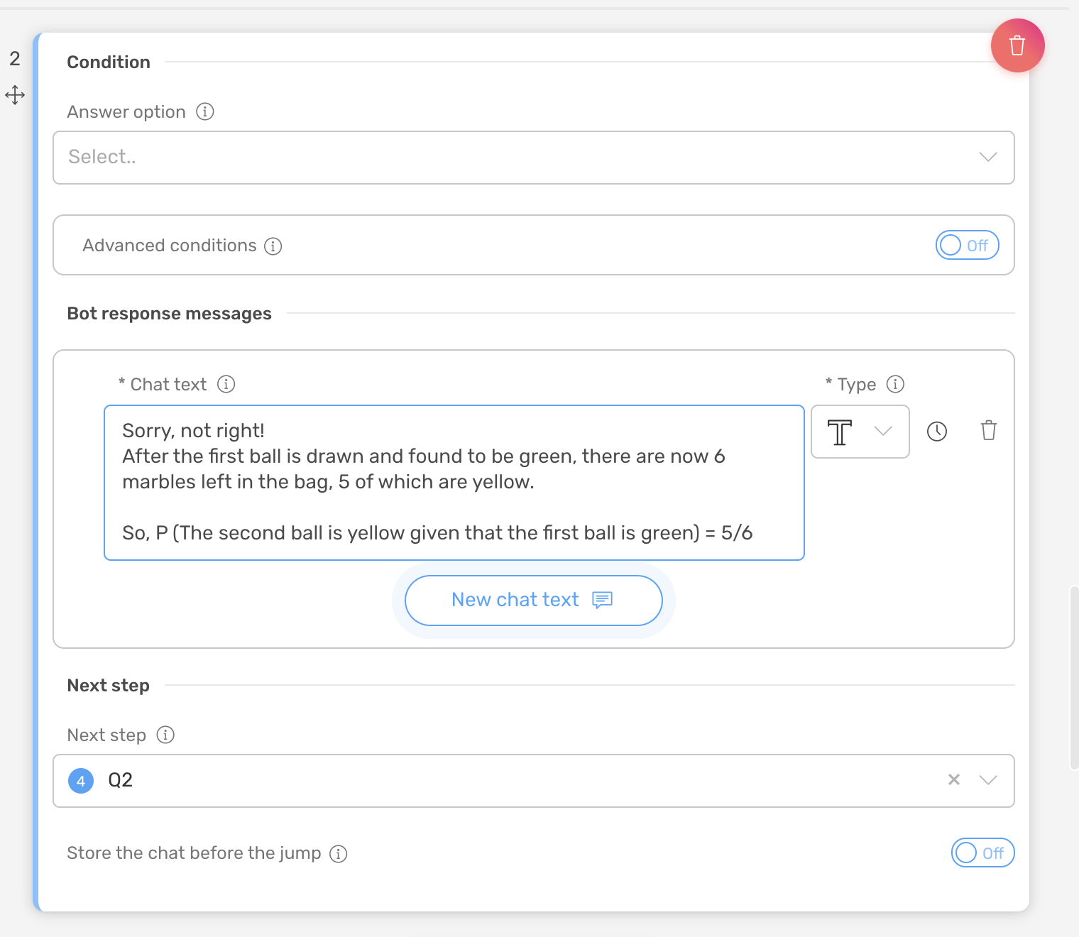Enable Store the chat before the jump
Viewport: 1079px width, 937px height.
[x=982, y=853]
